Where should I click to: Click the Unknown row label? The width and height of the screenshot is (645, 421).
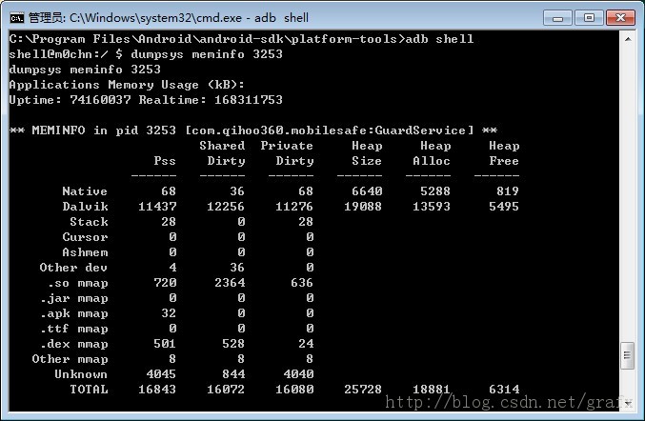click(81, 374)
